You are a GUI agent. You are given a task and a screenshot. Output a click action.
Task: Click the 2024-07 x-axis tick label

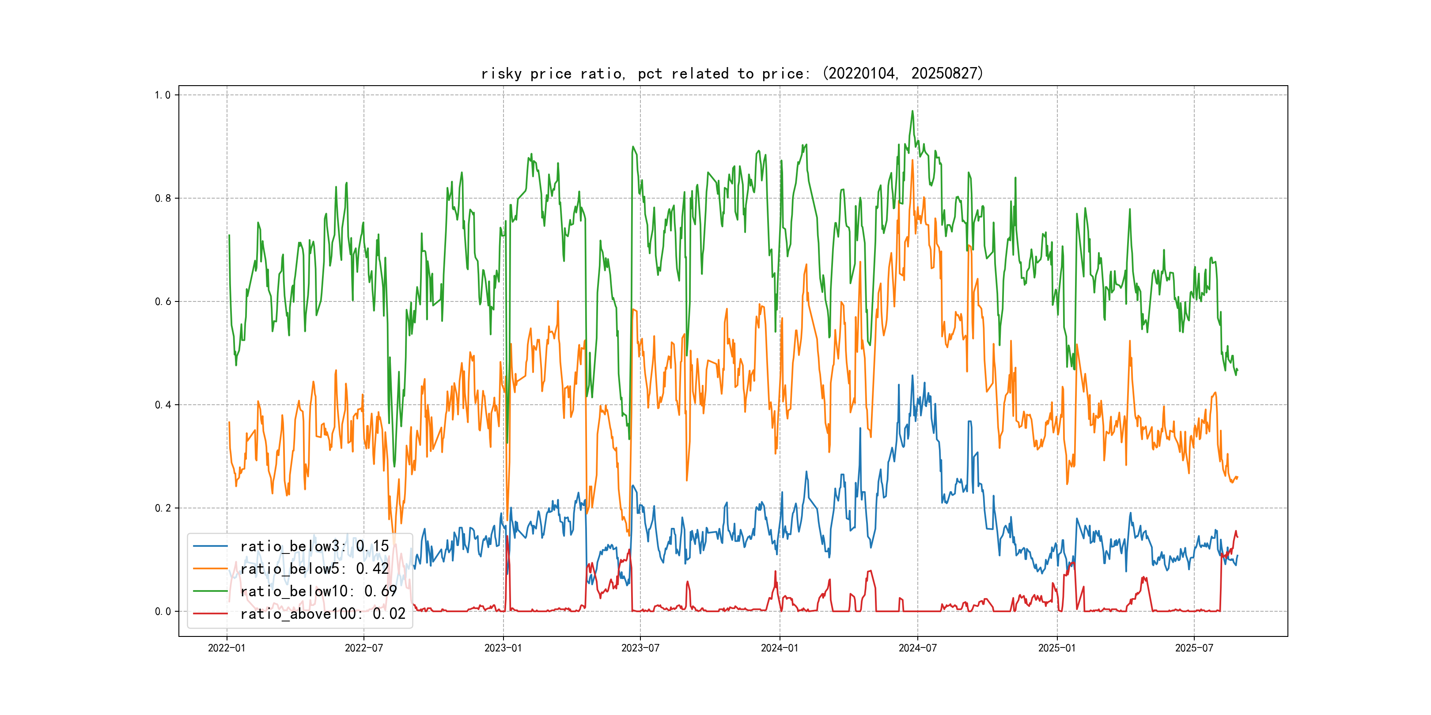coord(918,648)
